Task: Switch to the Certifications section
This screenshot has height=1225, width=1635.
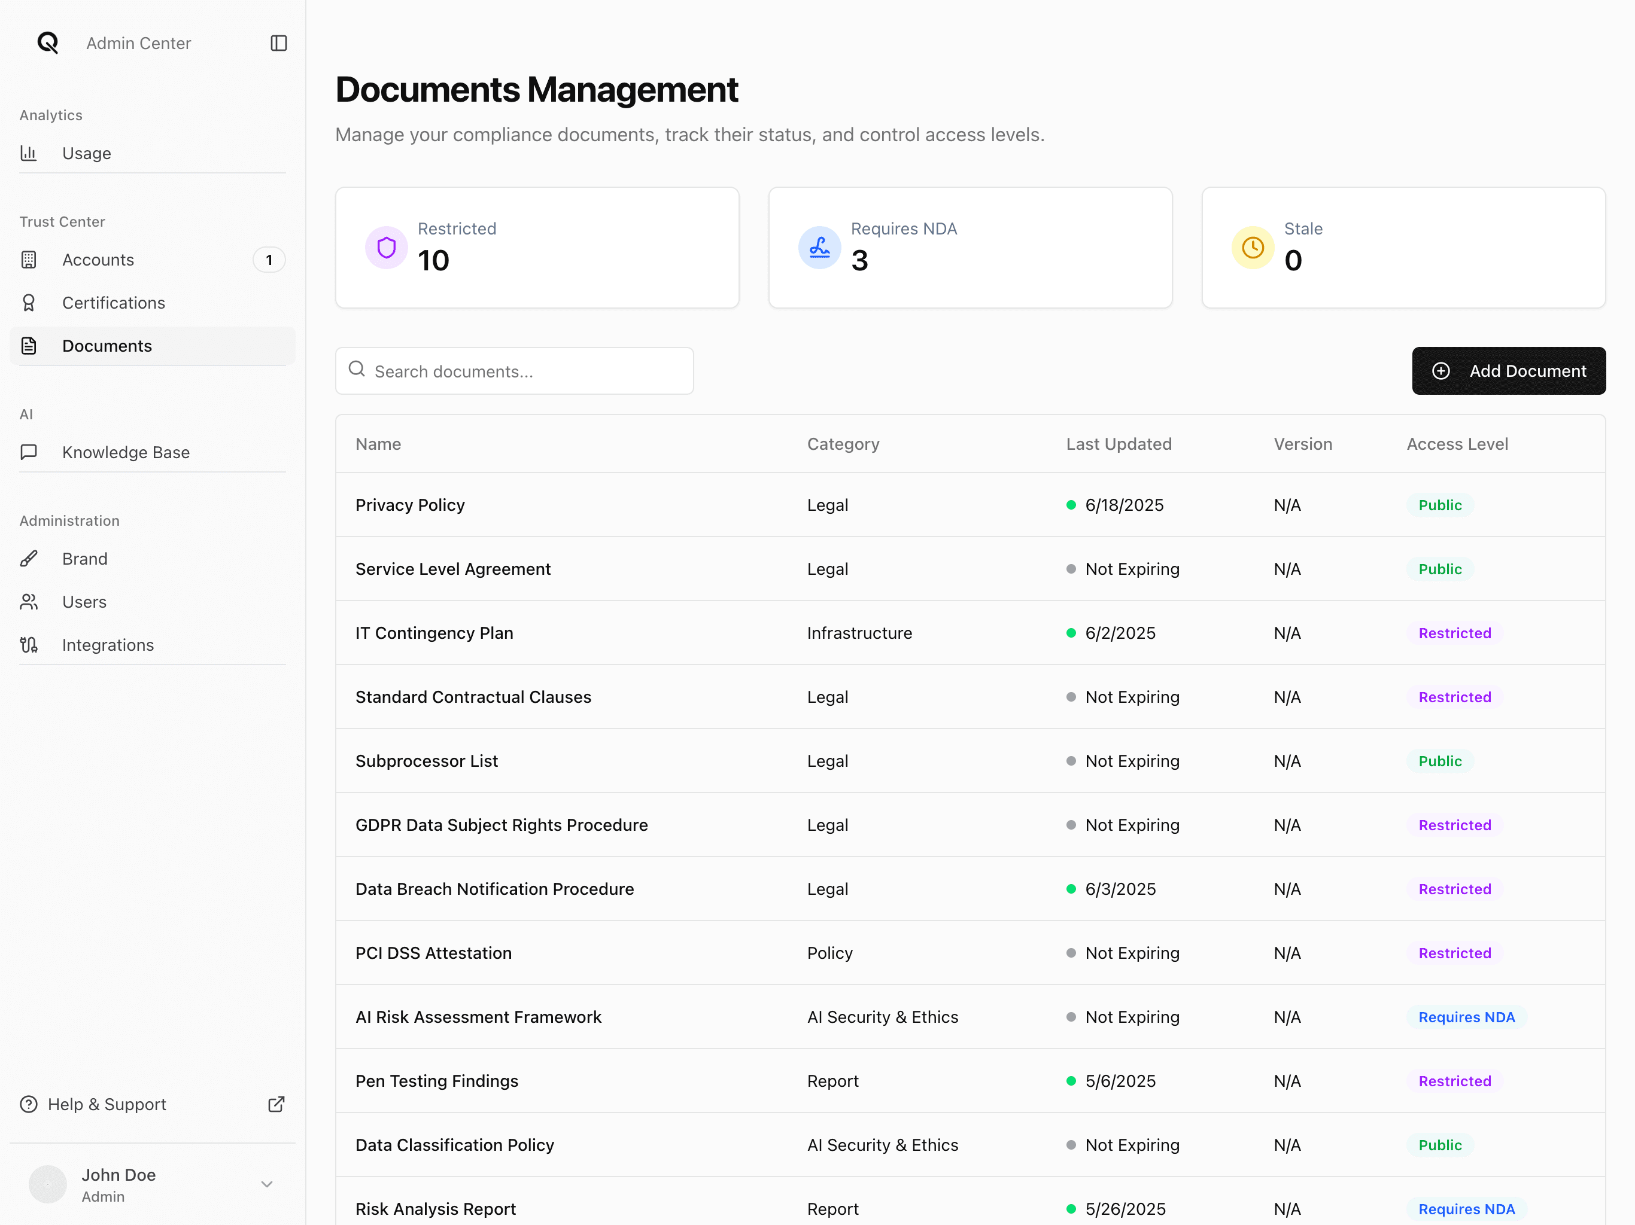Action: [x=113, y=302]
